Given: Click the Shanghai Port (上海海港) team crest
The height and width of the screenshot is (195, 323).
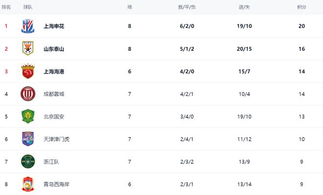Looking at the screenshot, I should pyautogui.click(x=28, y=71).
